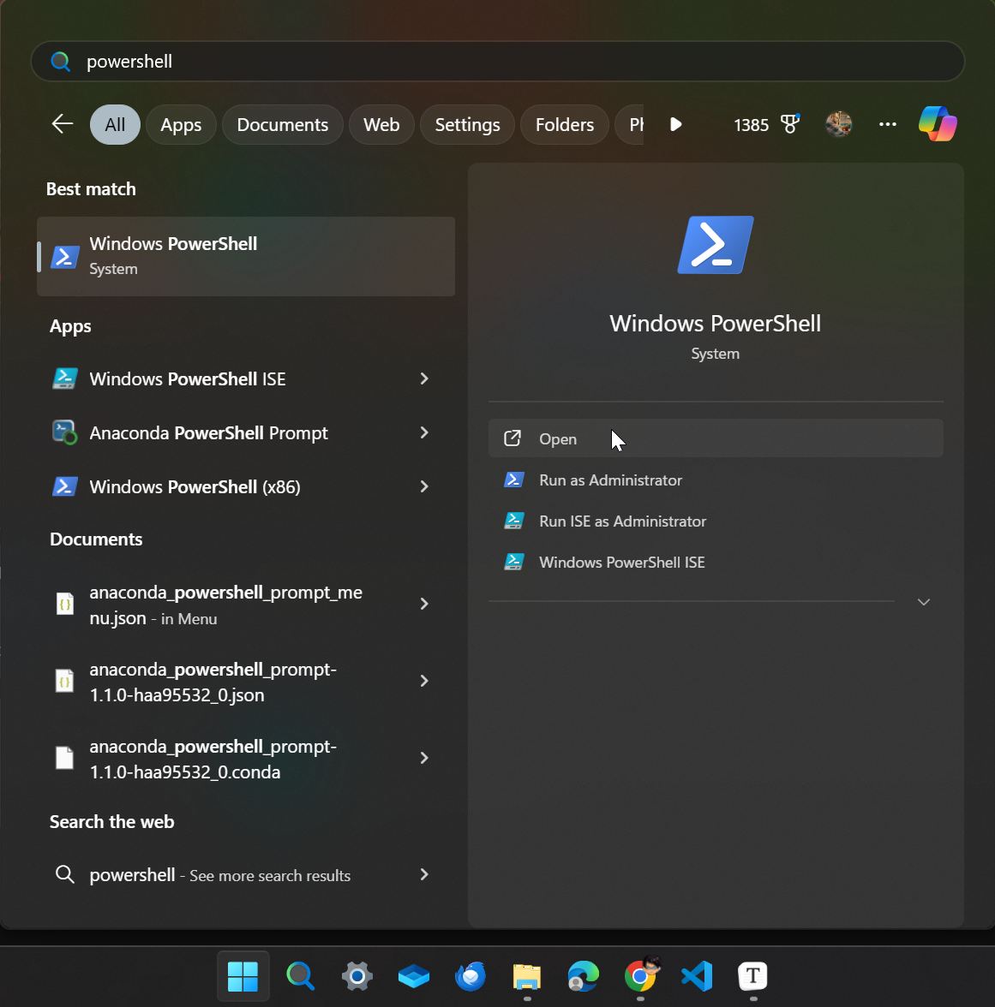Open Settings gear from the taskbar

click(357, 976)
